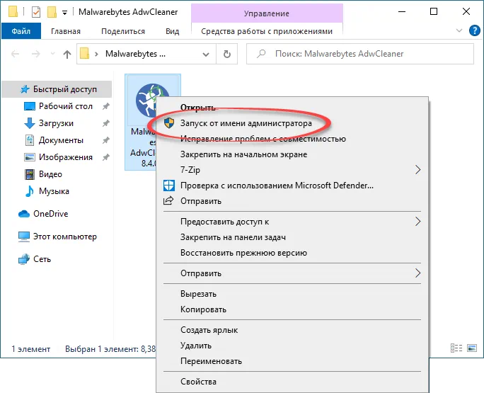Image resolution: width=484 pixels, height=393 pixels.
Task: Choose Свойства in the context menu
Action: point(292,382)
